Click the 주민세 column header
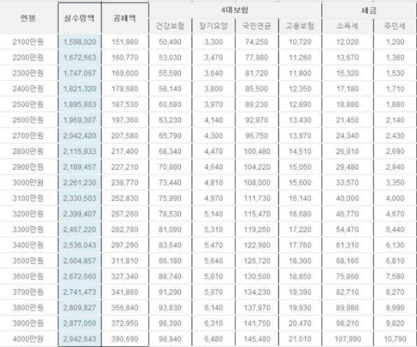The height and width of the screenshot is (347, 417). click(395, 26)
